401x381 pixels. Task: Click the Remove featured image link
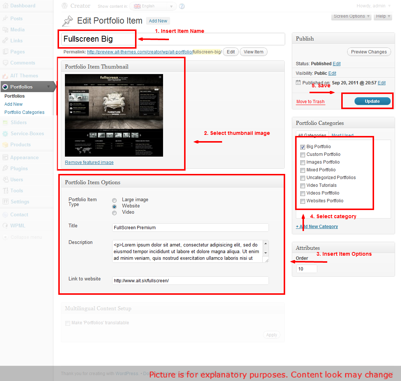[x=89, y=162]
